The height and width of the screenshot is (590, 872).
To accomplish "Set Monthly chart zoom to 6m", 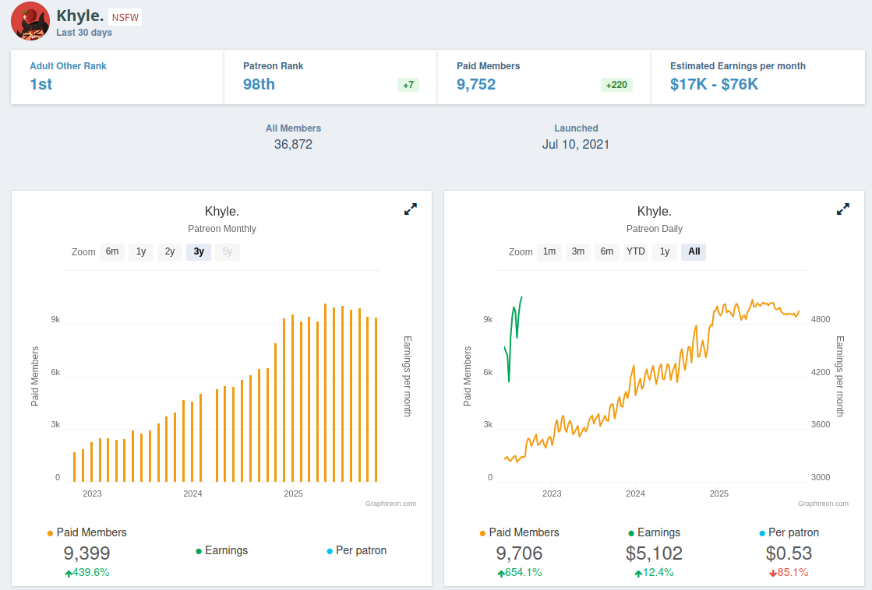I will (x=112, y=251).
